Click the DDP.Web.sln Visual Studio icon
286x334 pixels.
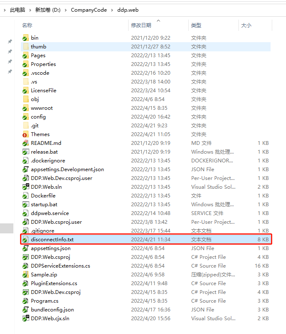pyautogui.click(x=25, y=187)
